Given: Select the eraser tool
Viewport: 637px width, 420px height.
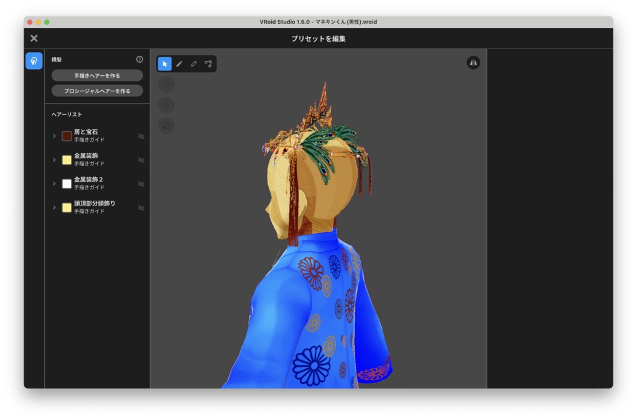Looking at the screenshot, I should [x=194, y=64].
